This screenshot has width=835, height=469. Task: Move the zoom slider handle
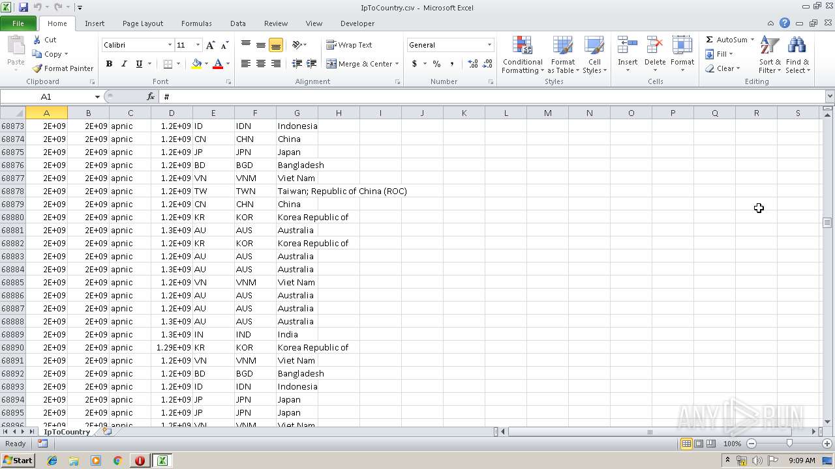(789, 444)
